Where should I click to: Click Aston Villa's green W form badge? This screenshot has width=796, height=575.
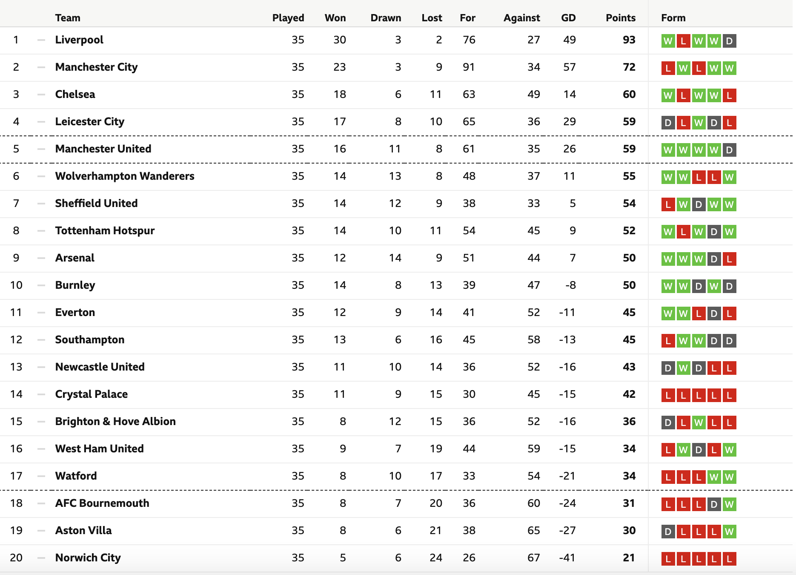click(x=729, y=532)
